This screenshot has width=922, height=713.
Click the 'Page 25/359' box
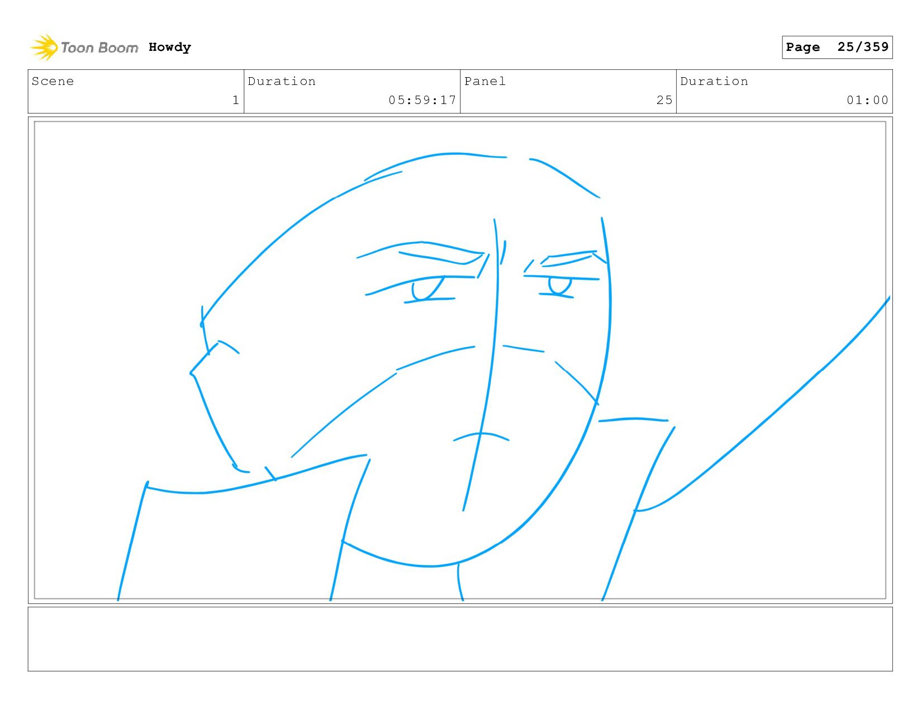pos(837,47)
